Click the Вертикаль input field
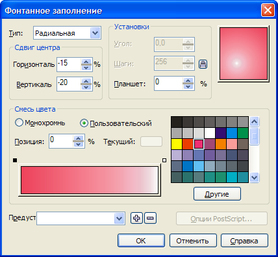 click(x=69, y=84)
